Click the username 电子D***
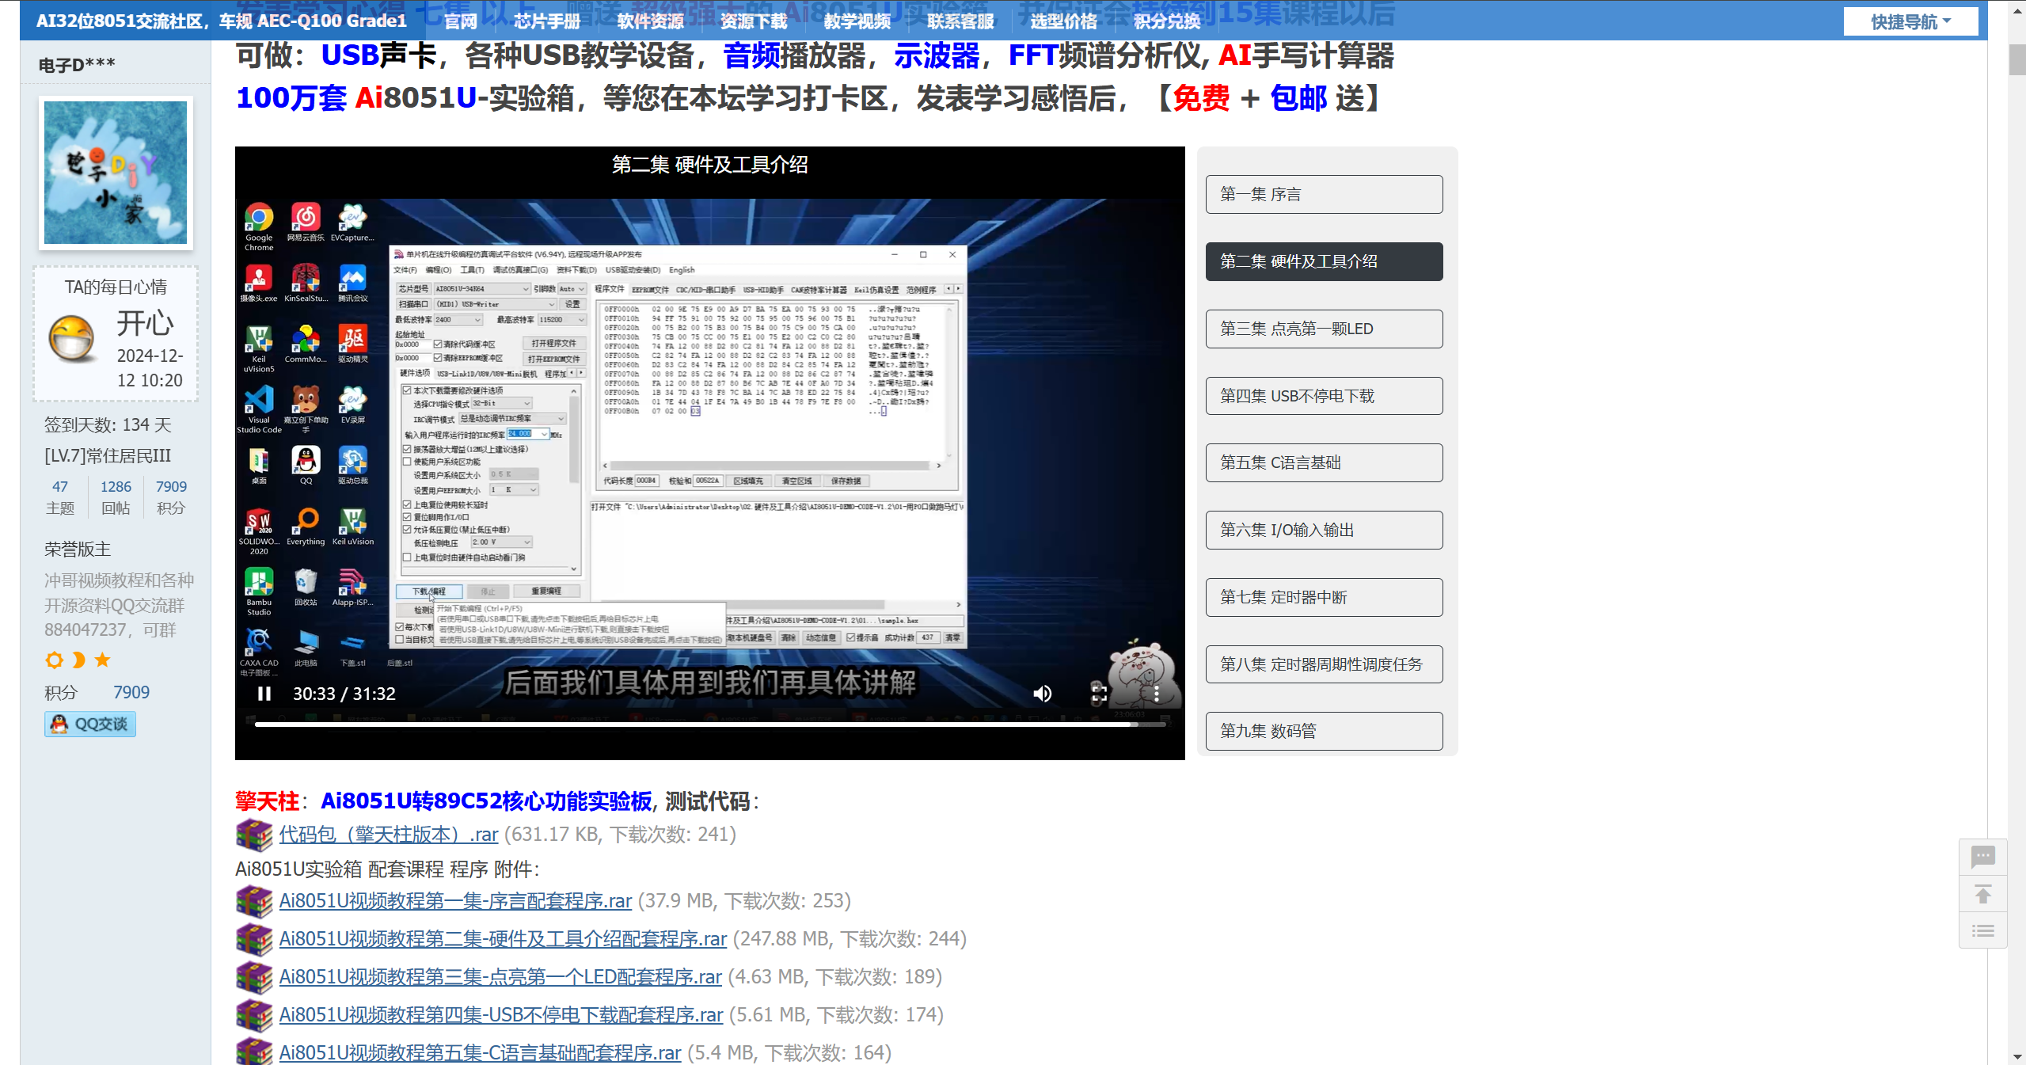This screenshot has height=1065, width=2026. point(77,65)
